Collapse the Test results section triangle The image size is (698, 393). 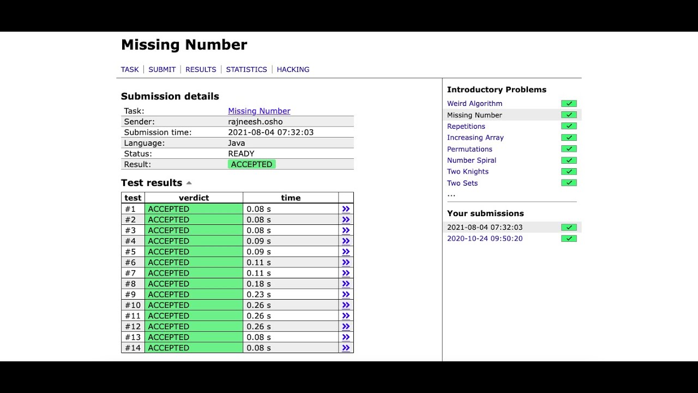click(x=189, y=183)
